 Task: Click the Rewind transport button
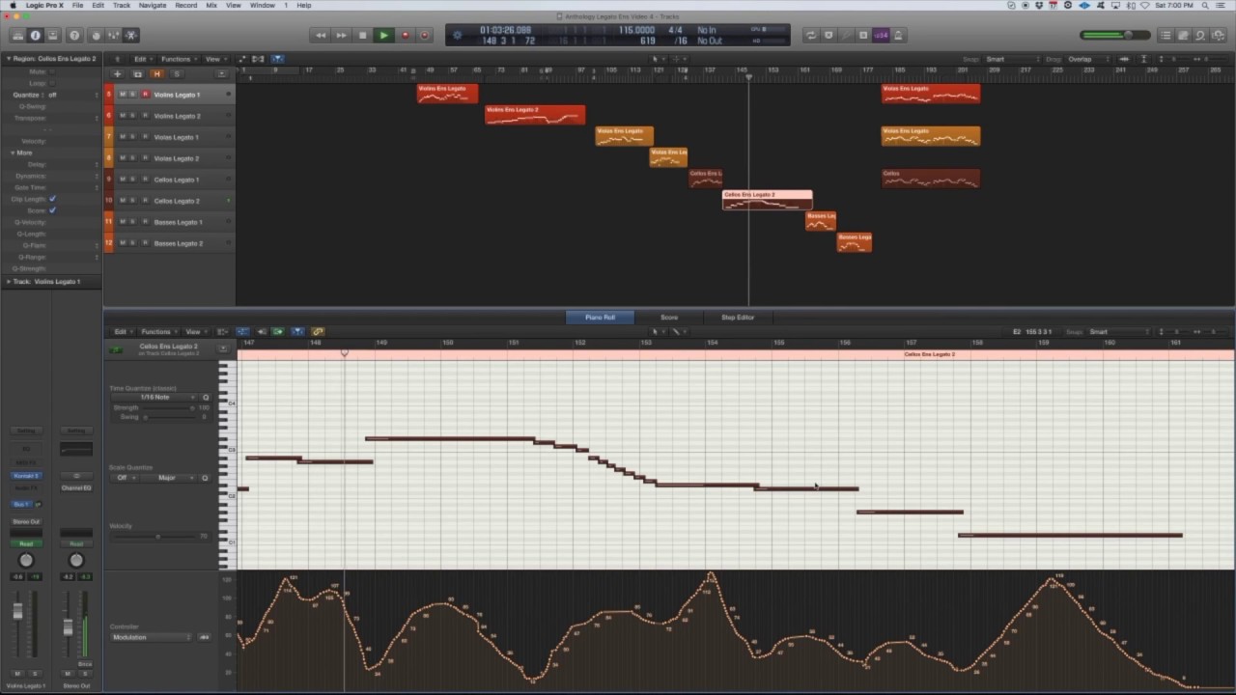[321, 36]
